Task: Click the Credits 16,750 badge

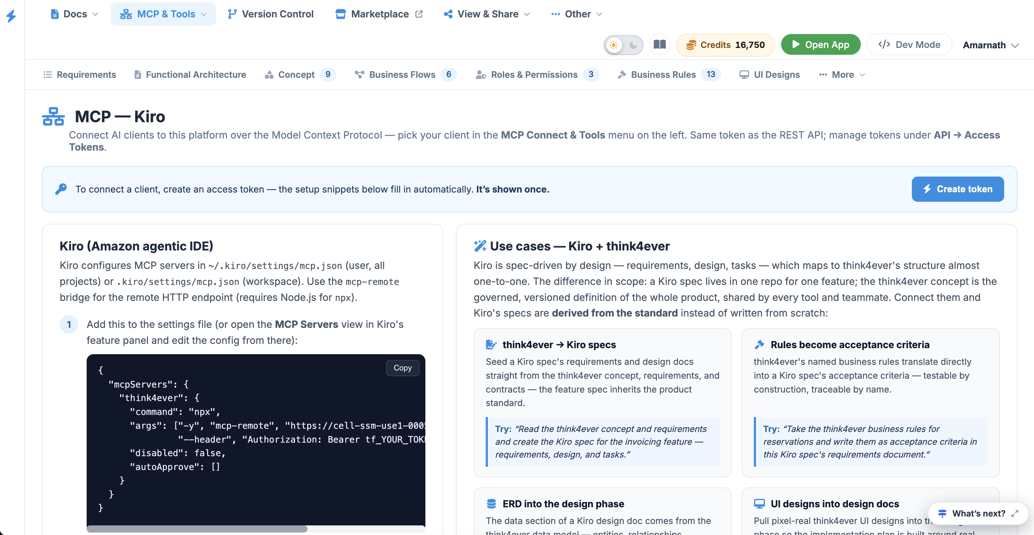Action: point(725,45)
